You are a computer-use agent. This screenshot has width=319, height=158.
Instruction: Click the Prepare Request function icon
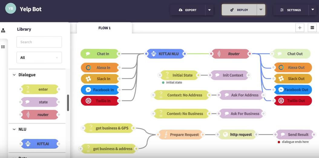pos(166,135)
